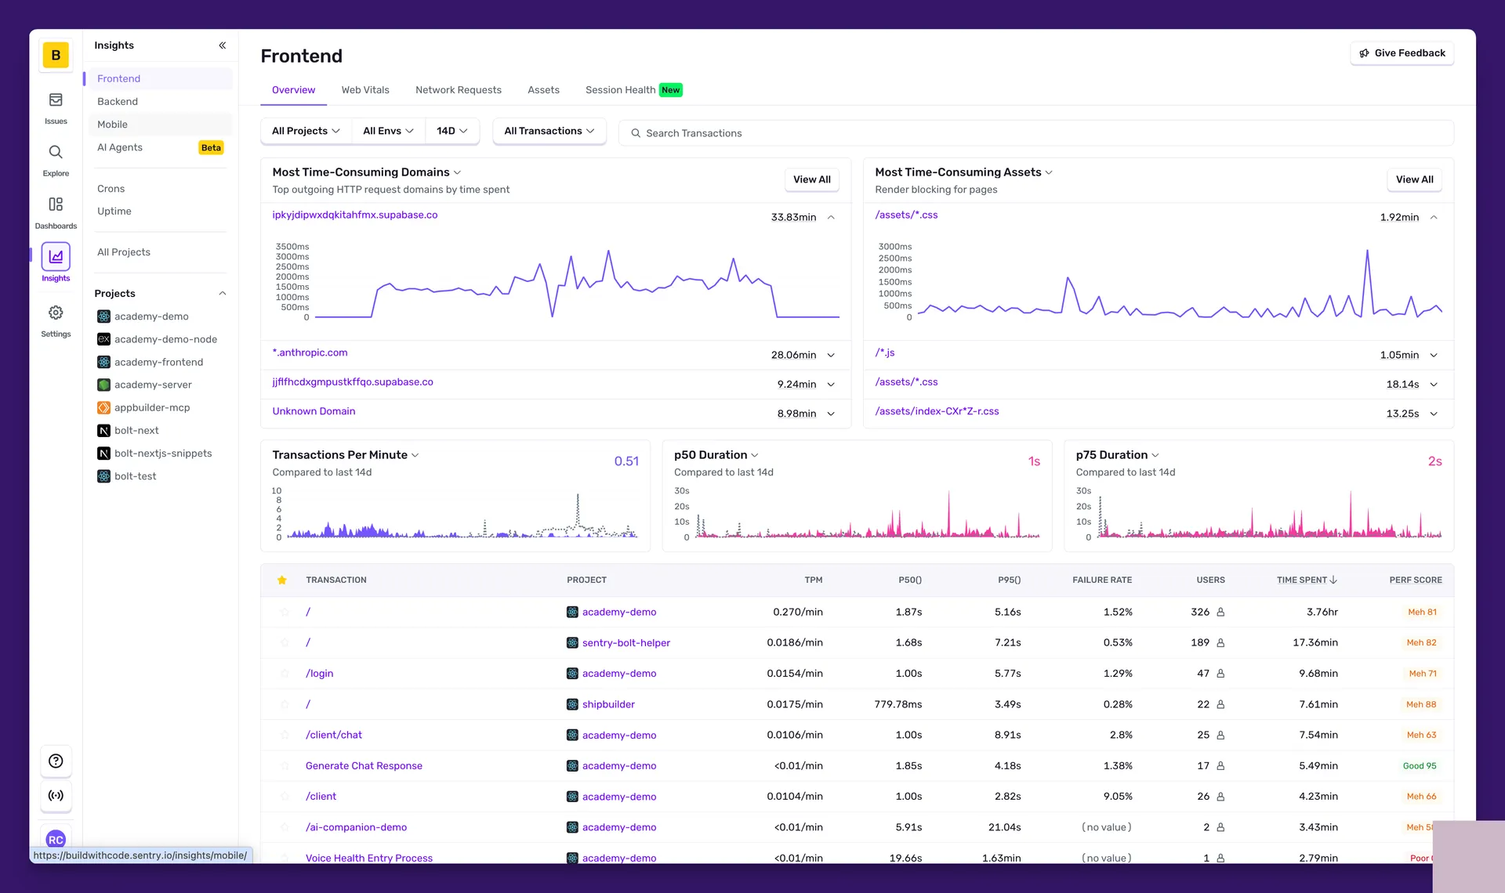Expand the *.anthropic.com domain row

tap(831, 355)
